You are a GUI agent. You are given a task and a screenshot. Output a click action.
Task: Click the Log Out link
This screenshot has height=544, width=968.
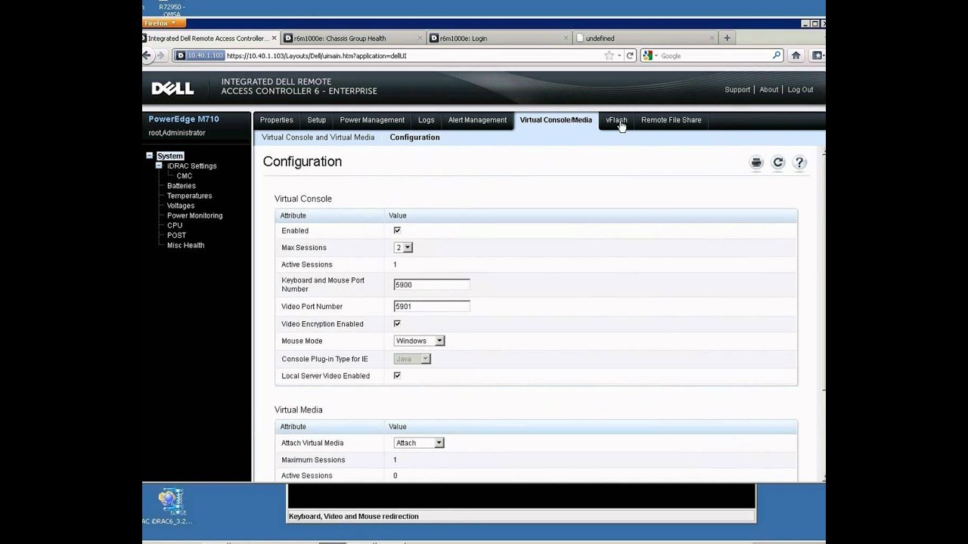(800, 90)
